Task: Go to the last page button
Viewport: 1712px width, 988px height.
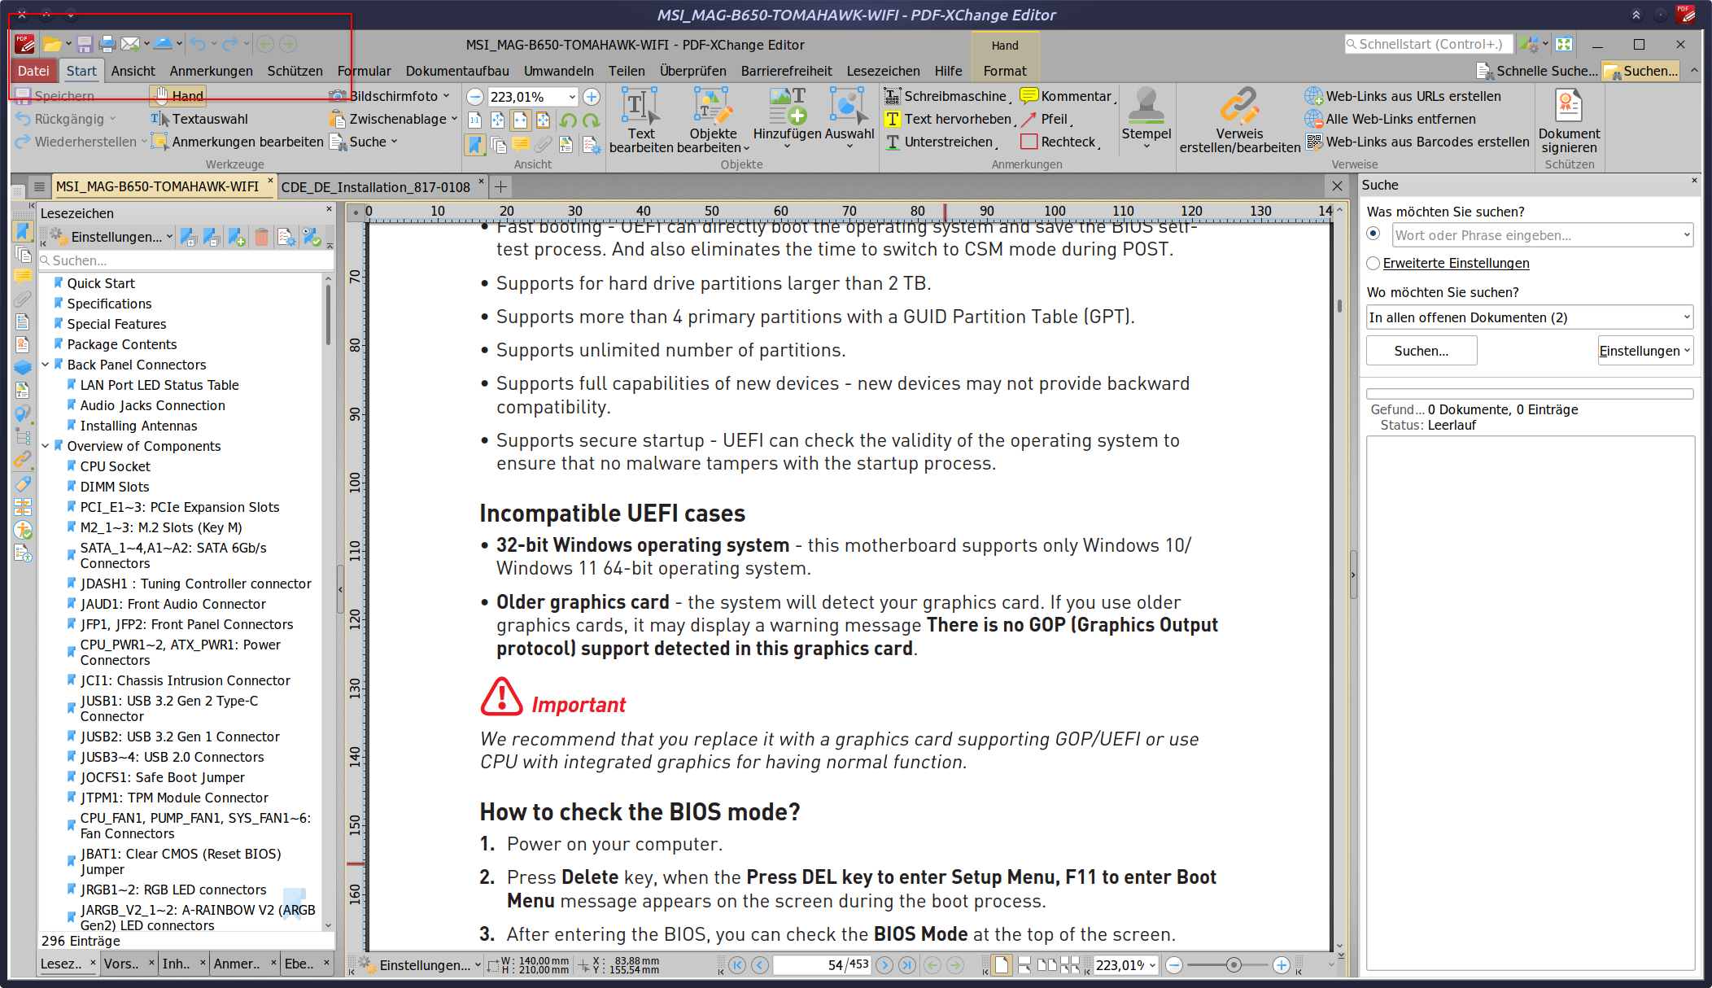Action: [x=907, y=965]
